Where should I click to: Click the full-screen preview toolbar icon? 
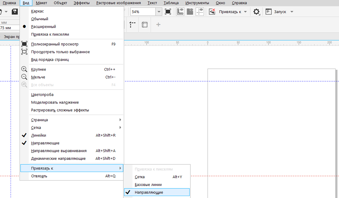pos(168,12)
